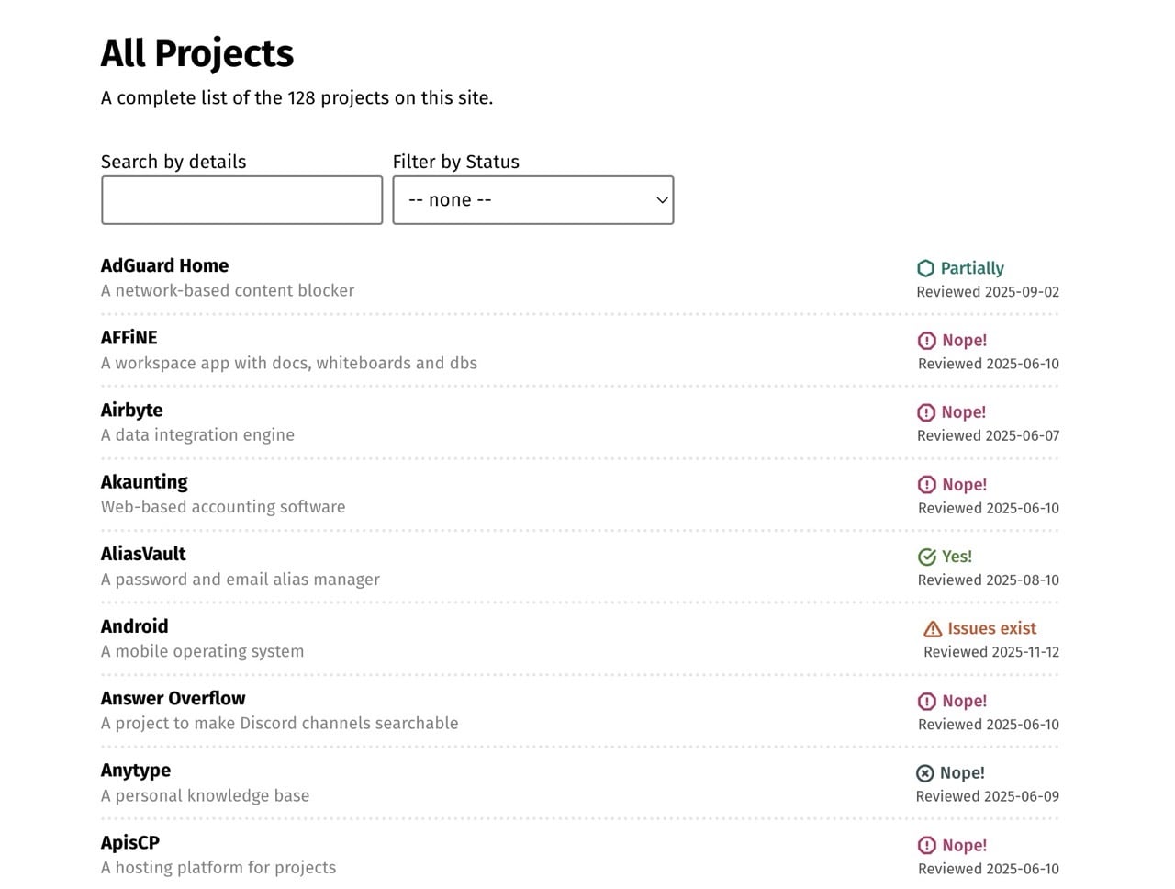1175x889 pixels.
Task: Click the Nope alert icon next to Akaunting
Action: pos(927,485)
